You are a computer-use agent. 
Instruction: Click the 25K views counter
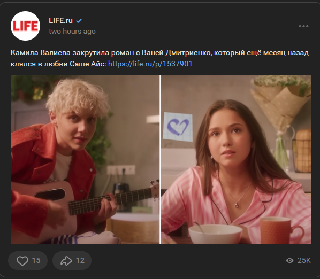click(304, 260)
